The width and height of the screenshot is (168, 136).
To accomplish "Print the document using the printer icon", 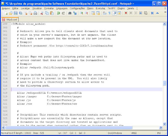I will pyautogui.click(x=35, y=13).
